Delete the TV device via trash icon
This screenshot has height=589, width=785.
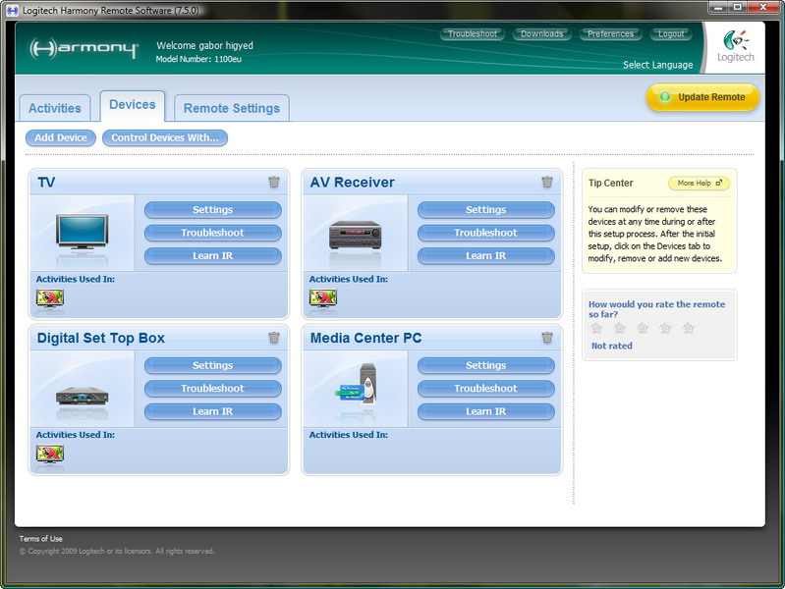[x=274, y=182]
